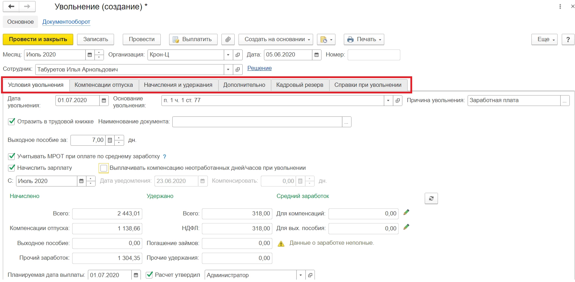Viewport: 575px width, 282px height.
Task: Open the Еще dropdown menu
Action: pyautogui.click(x=544, y=39)
